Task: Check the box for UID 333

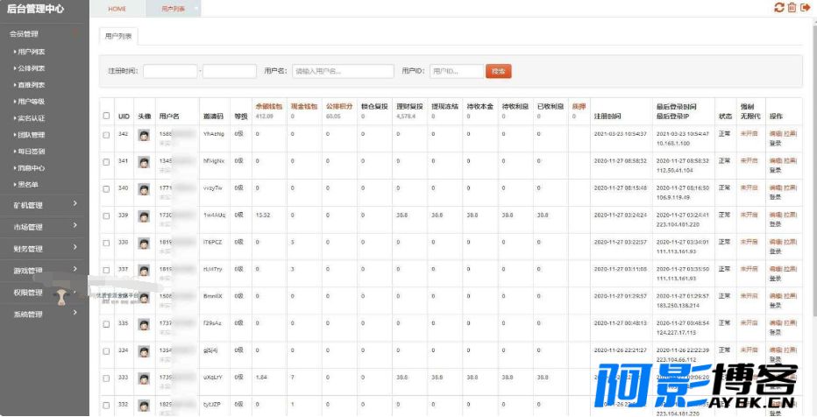Action: [x=106, y=378]
